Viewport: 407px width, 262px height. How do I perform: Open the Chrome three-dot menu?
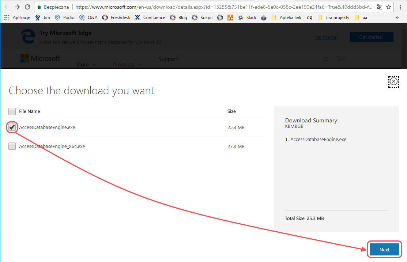(x=400, y=7)
